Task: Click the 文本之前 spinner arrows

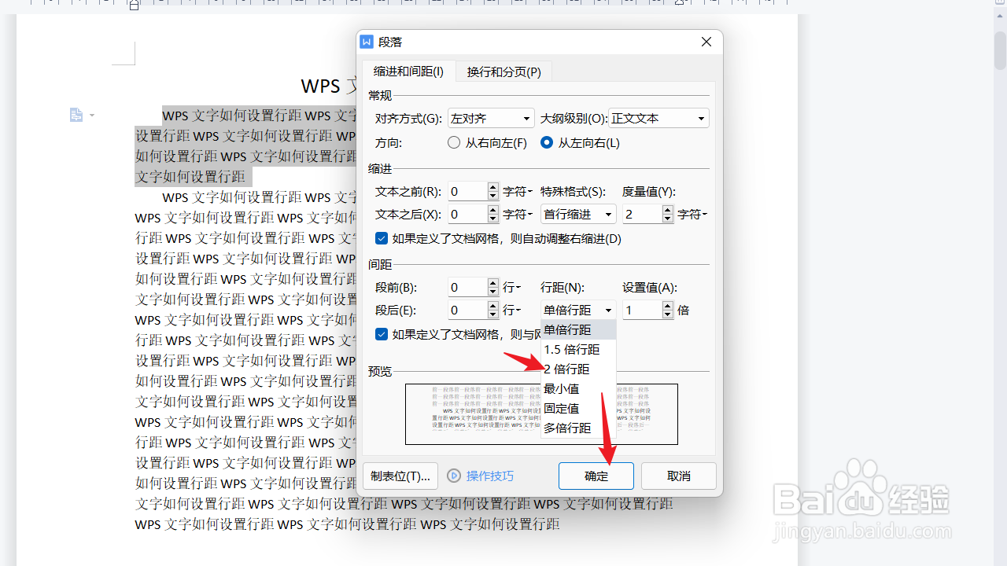Action: click(493, 191)
